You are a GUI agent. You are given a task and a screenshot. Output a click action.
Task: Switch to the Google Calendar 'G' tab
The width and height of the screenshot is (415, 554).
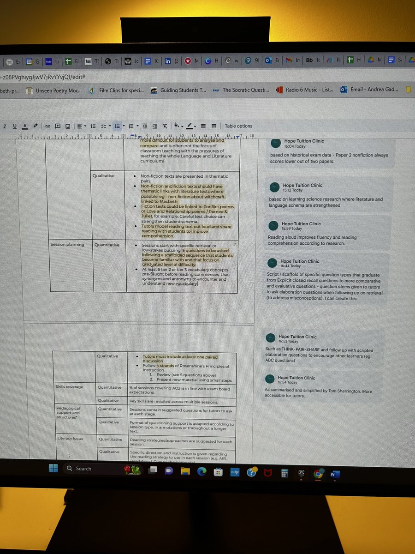[x=32, y=60]
